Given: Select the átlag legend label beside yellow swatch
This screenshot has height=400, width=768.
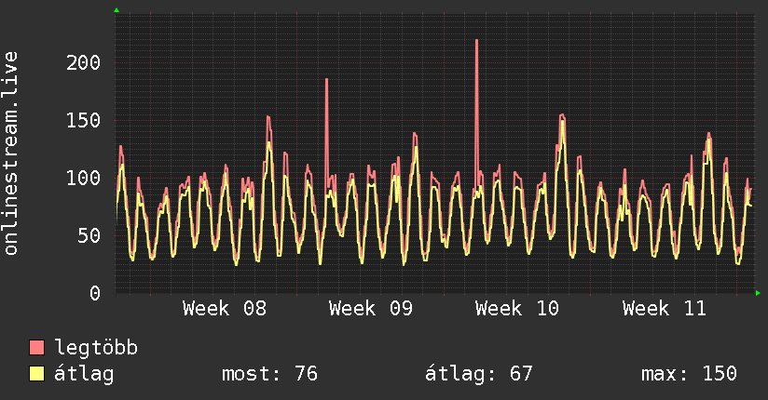Looking at the screenshot, I should (x=84, y=374).
